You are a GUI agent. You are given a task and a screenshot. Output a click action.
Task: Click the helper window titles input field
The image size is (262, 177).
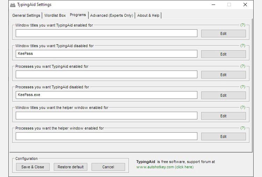pyautogui.click(x=107, y=116)
